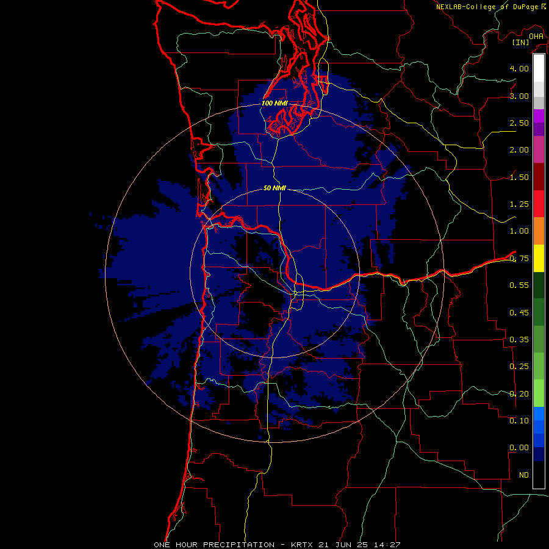Click the 'ONE HOUR PRECIPITATION' title text
Viewport: 549px width, 549px height.
214,545
